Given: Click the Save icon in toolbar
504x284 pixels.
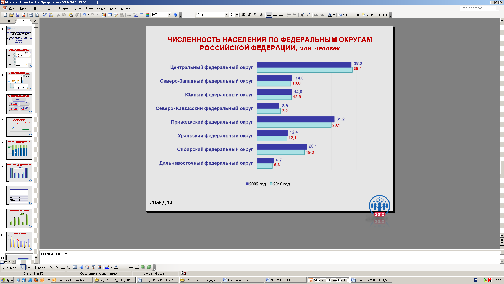Looking at the screenshot, I should [x=17, y=15].
